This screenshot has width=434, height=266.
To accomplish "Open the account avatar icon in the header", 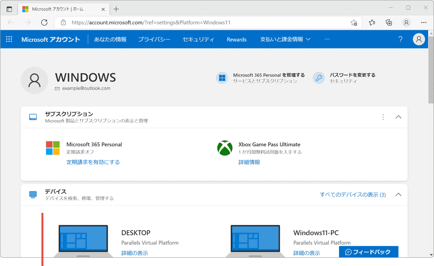I will tap(419, 39).
